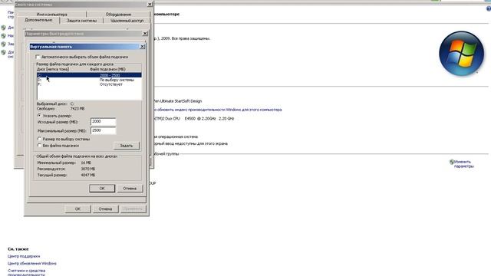Viewport: 491px width, 276px height.
Task: Click OK in Параметры быстродействия dialog
Action: [77, 209]
